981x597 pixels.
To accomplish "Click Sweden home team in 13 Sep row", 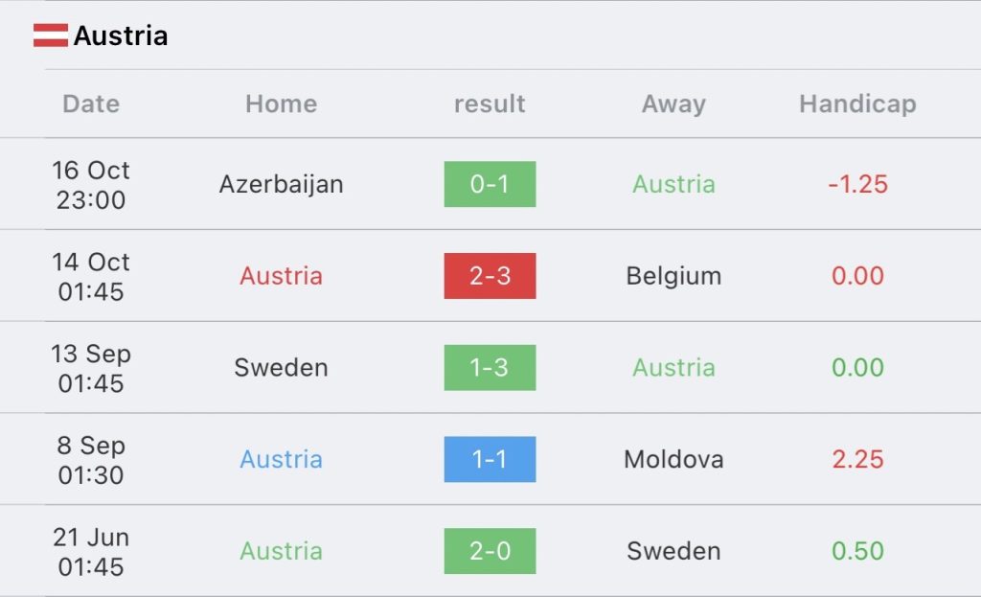I will [282, 367].
